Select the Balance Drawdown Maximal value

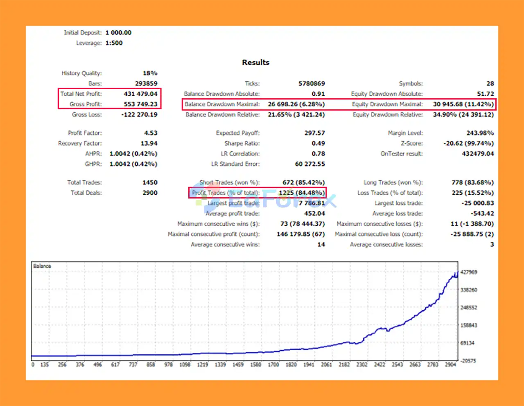click(296, 104)
